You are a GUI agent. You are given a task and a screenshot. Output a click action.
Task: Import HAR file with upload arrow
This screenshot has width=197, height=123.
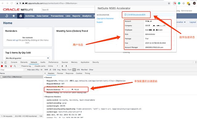(x=62, y=66)
